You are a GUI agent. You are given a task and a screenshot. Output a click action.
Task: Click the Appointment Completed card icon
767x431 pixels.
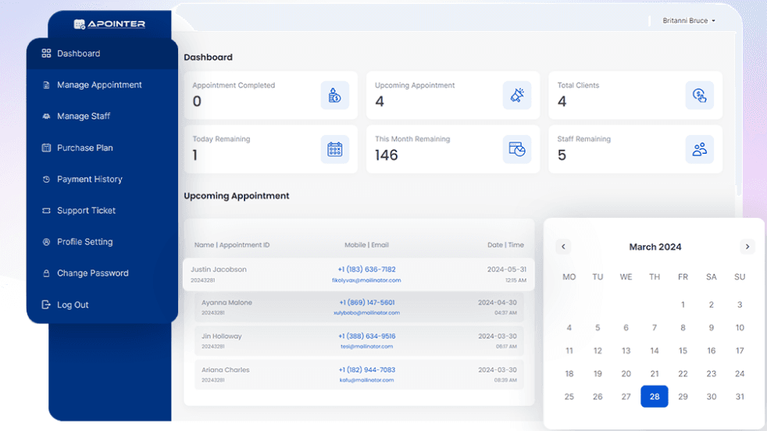(x=335, y=95)
